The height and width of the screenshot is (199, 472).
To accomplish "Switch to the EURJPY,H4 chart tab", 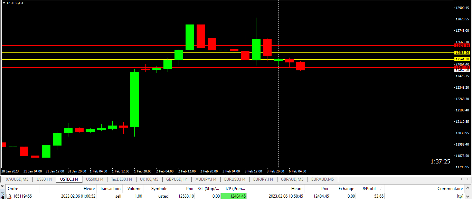I will pyautogui.click(x=263, y=179).
